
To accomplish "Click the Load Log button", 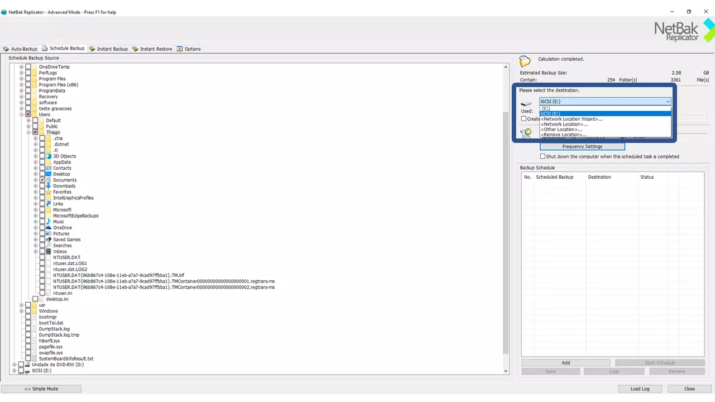I will click(x=640, y=389).
